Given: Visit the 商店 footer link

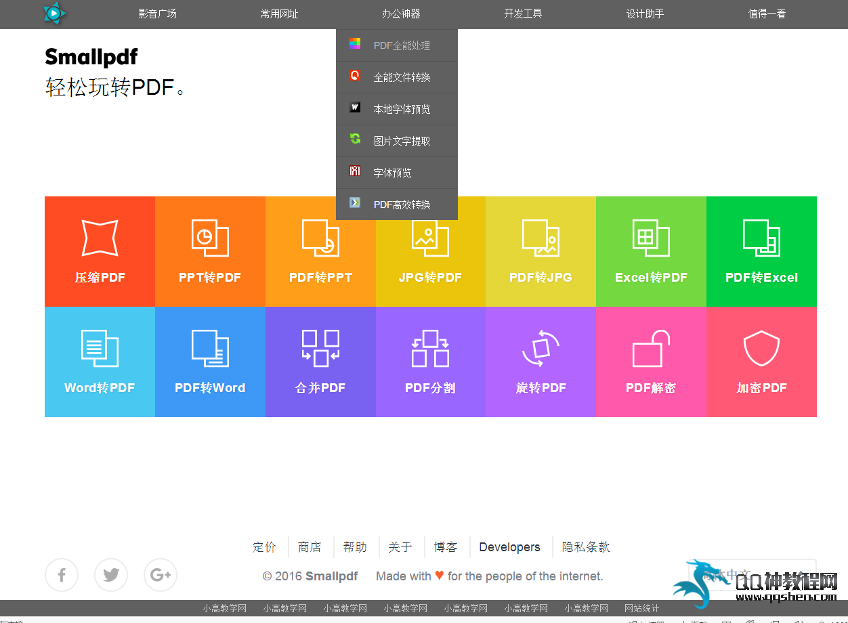Looking at the screenshot, I should point(310,547).
